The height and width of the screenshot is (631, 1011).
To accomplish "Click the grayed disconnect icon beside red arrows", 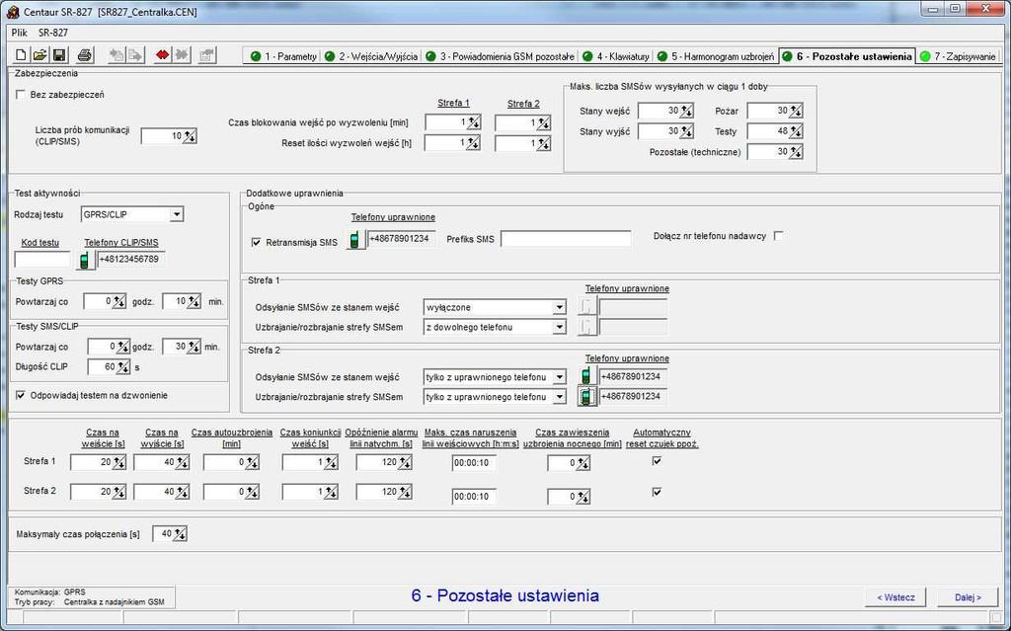I will coord(182,55).
